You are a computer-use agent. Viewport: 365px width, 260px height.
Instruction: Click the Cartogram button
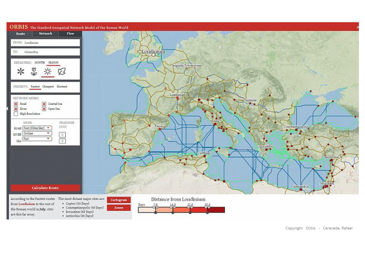click(x=119, y=200)
